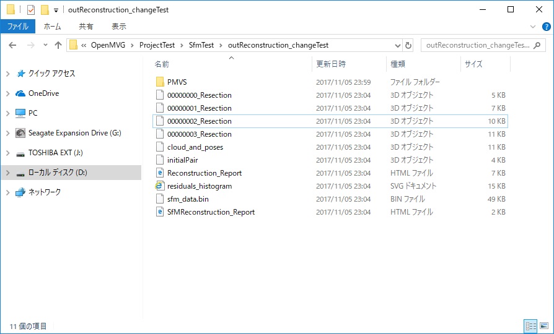The height and width of the screenshot is (334, 554).
Task: Expand Seagate Expansion Drive (G:) node
Action: 8,133
